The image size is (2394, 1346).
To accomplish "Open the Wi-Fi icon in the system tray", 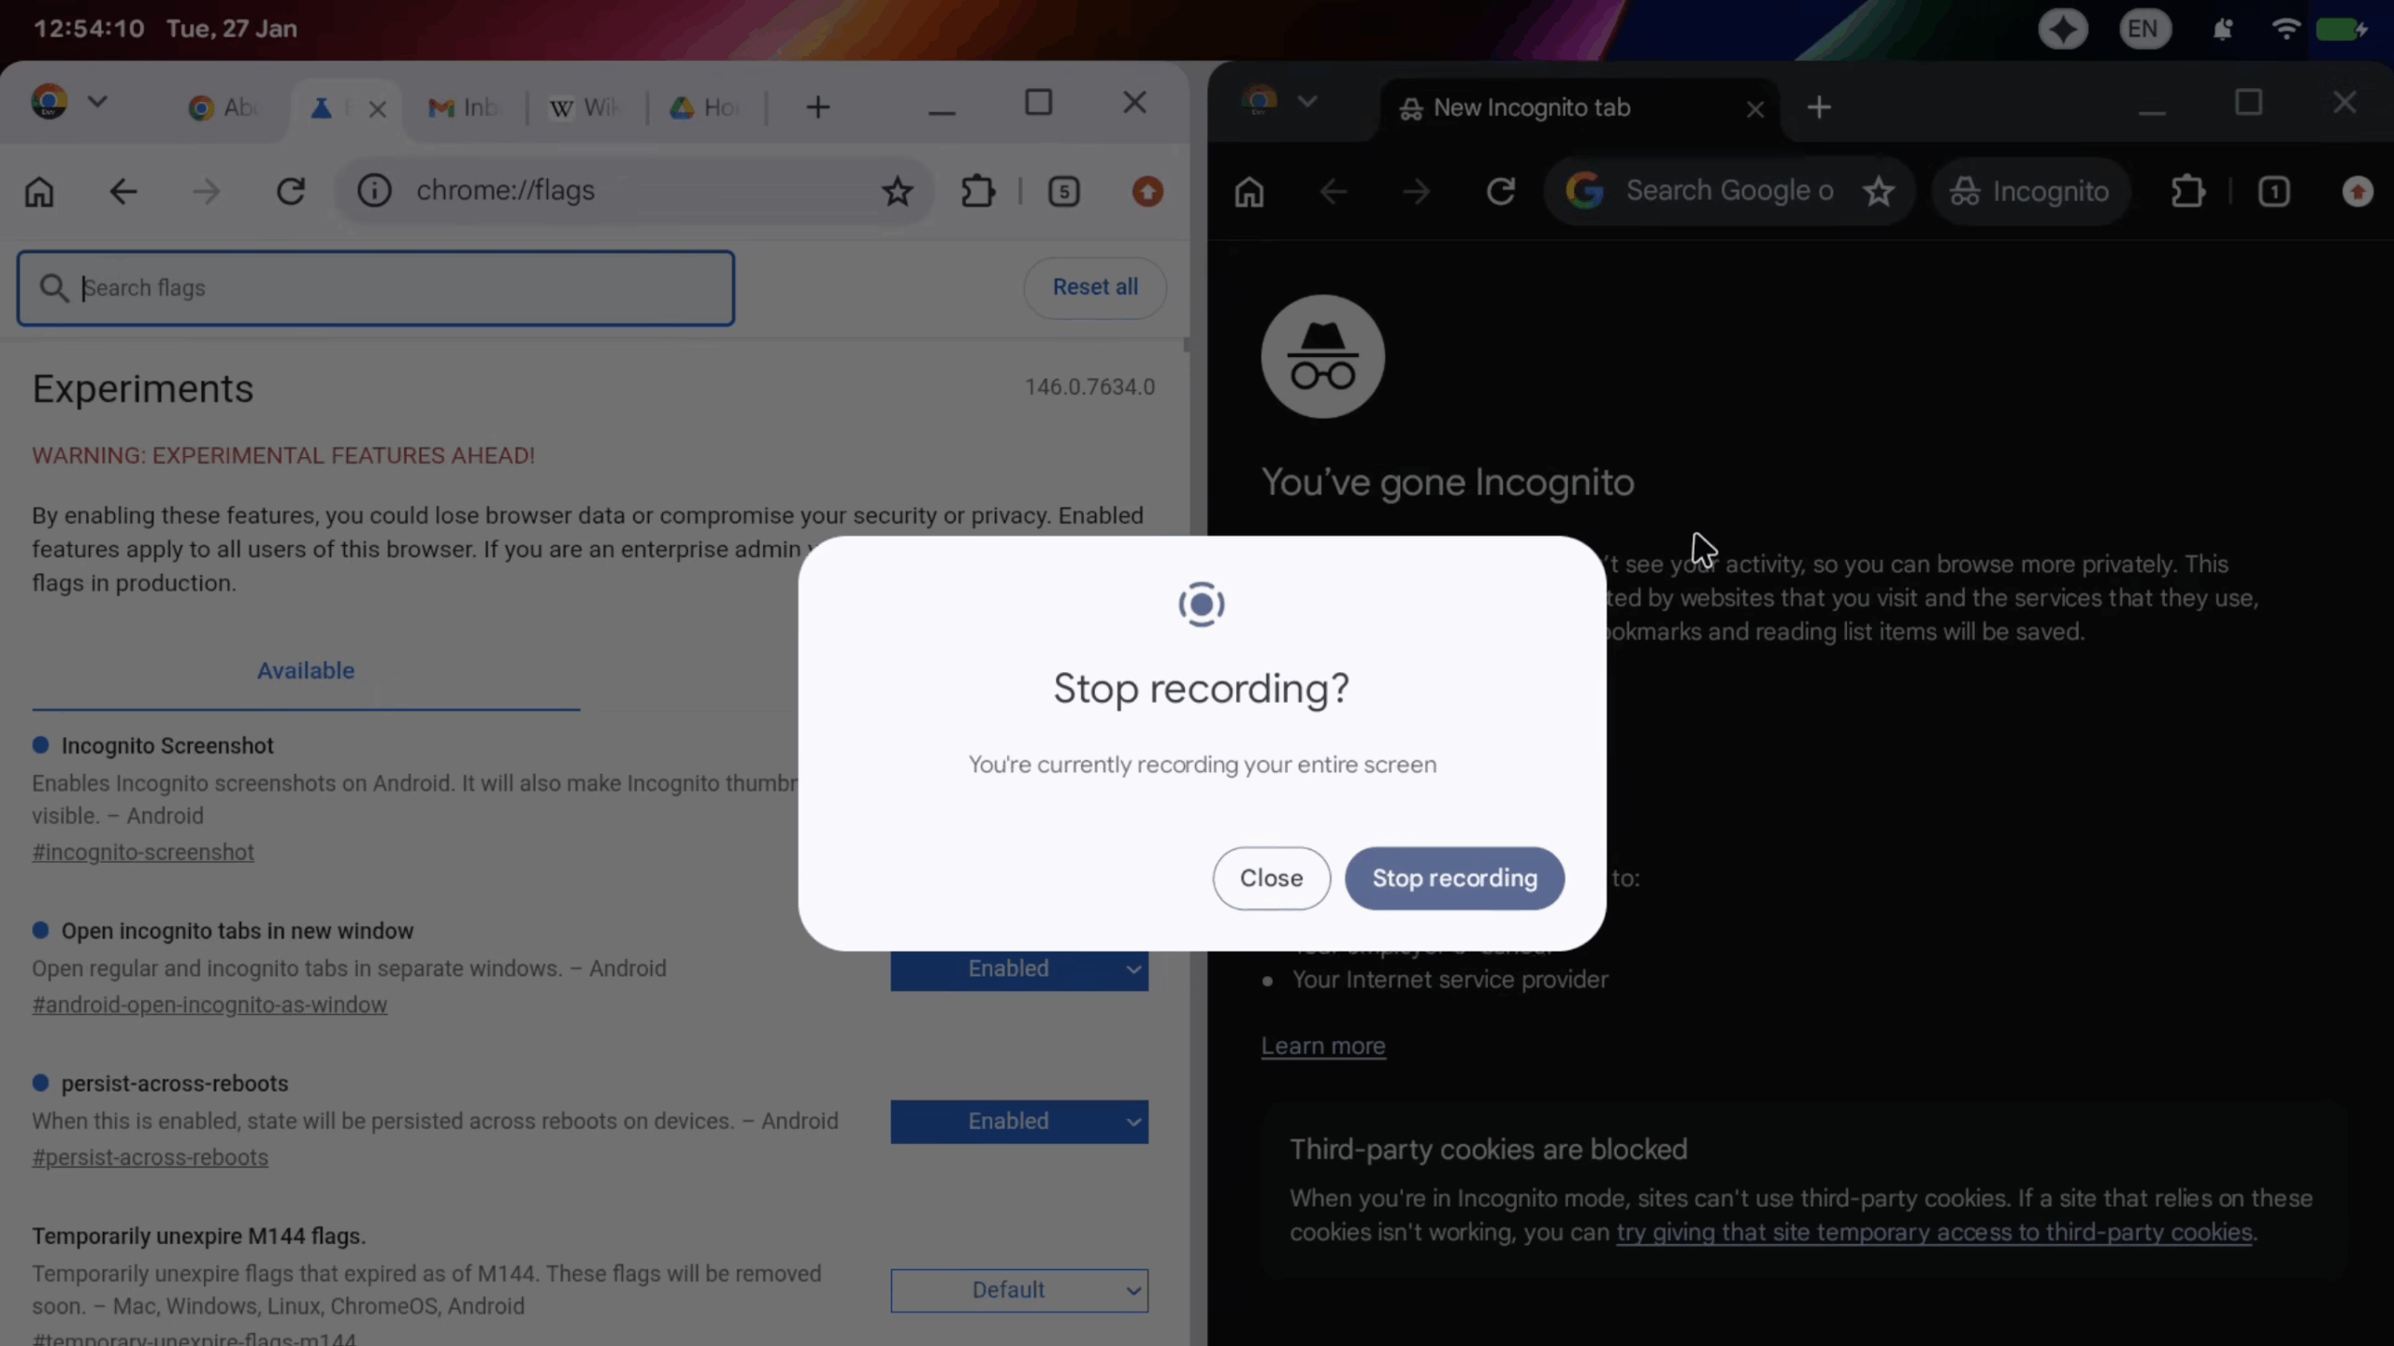I will (2285, 28).
